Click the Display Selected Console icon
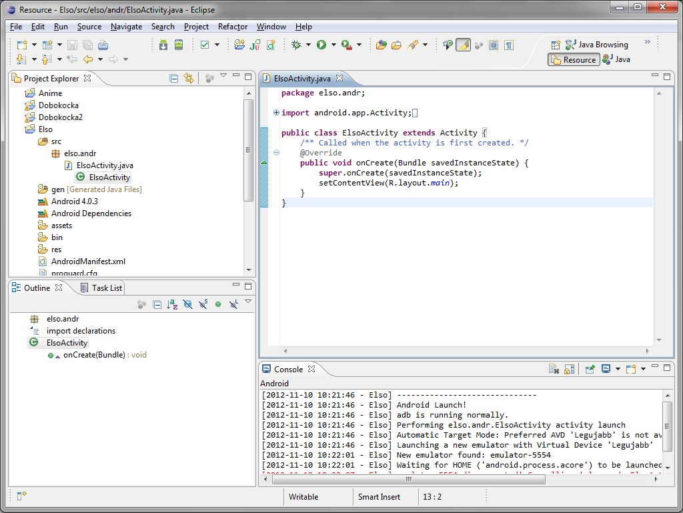 pyautogui.click(x=606, y=370)
